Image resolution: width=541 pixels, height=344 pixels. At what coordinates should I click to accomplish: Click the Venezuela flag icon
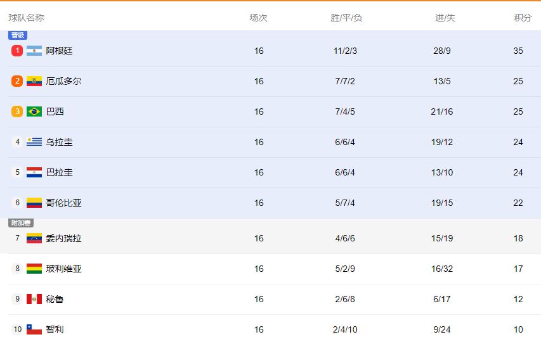coord(34,238)
